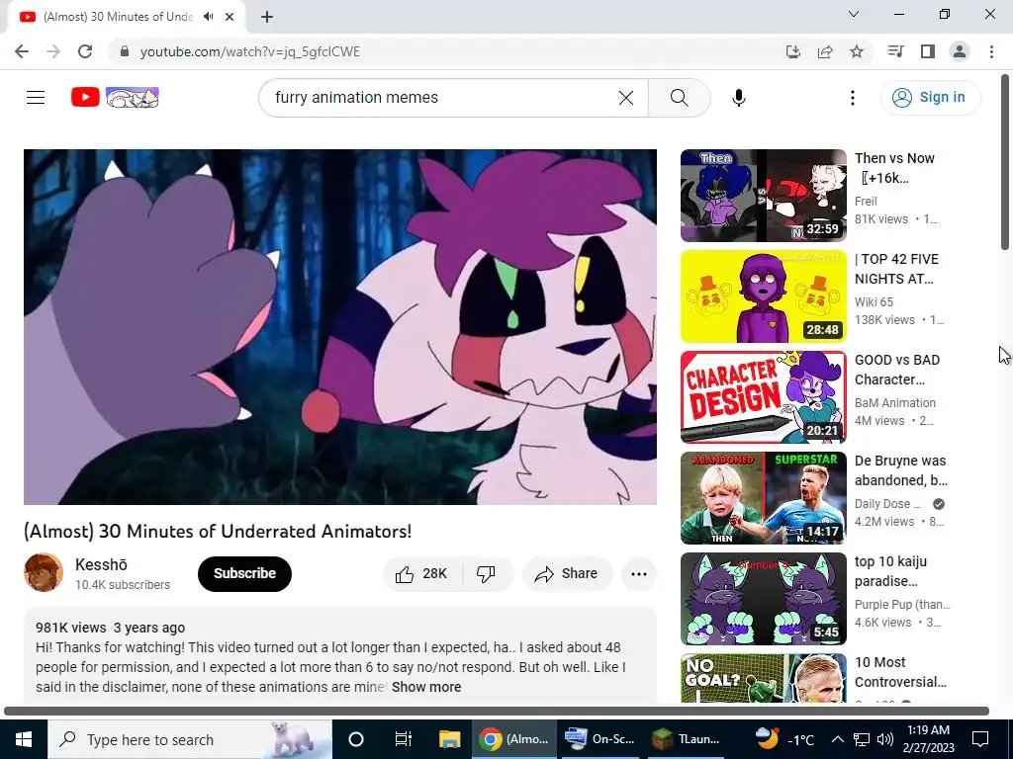Open notification center icon
1013x759 pixels.
click(980, 739)
